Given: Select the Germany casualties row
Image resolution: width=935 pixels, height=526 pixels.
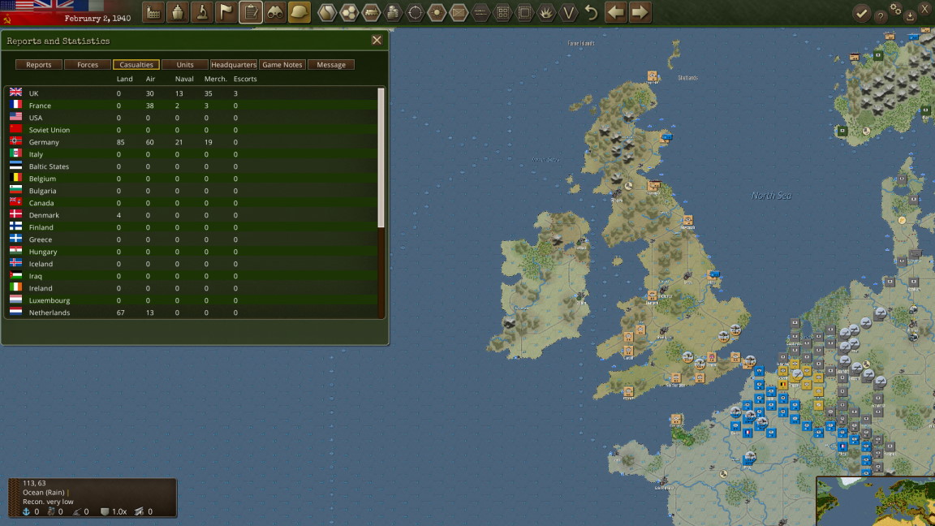Looking at the screenshot, I should click(x=191, y=142).
